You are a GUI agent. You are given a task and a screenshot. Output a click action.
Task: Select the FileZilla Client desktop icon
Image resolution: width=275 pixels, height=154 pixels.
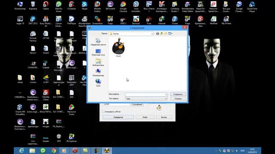46,95
